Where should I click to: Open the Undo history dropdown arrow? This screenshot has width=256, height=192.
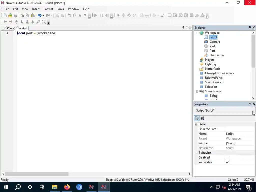43,15
